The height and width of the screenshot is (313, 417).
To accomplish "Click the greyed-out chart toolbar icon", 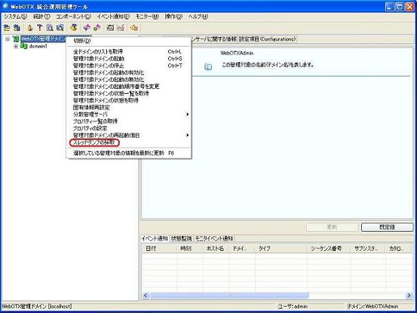I will [121, 28].
